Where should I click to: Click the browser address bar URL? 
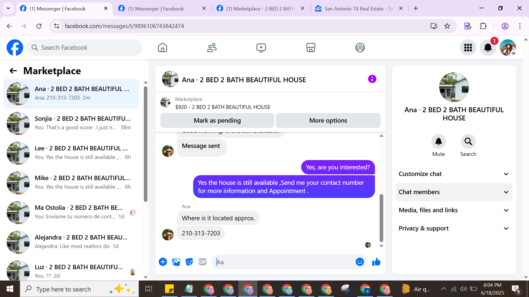point(124,26)
